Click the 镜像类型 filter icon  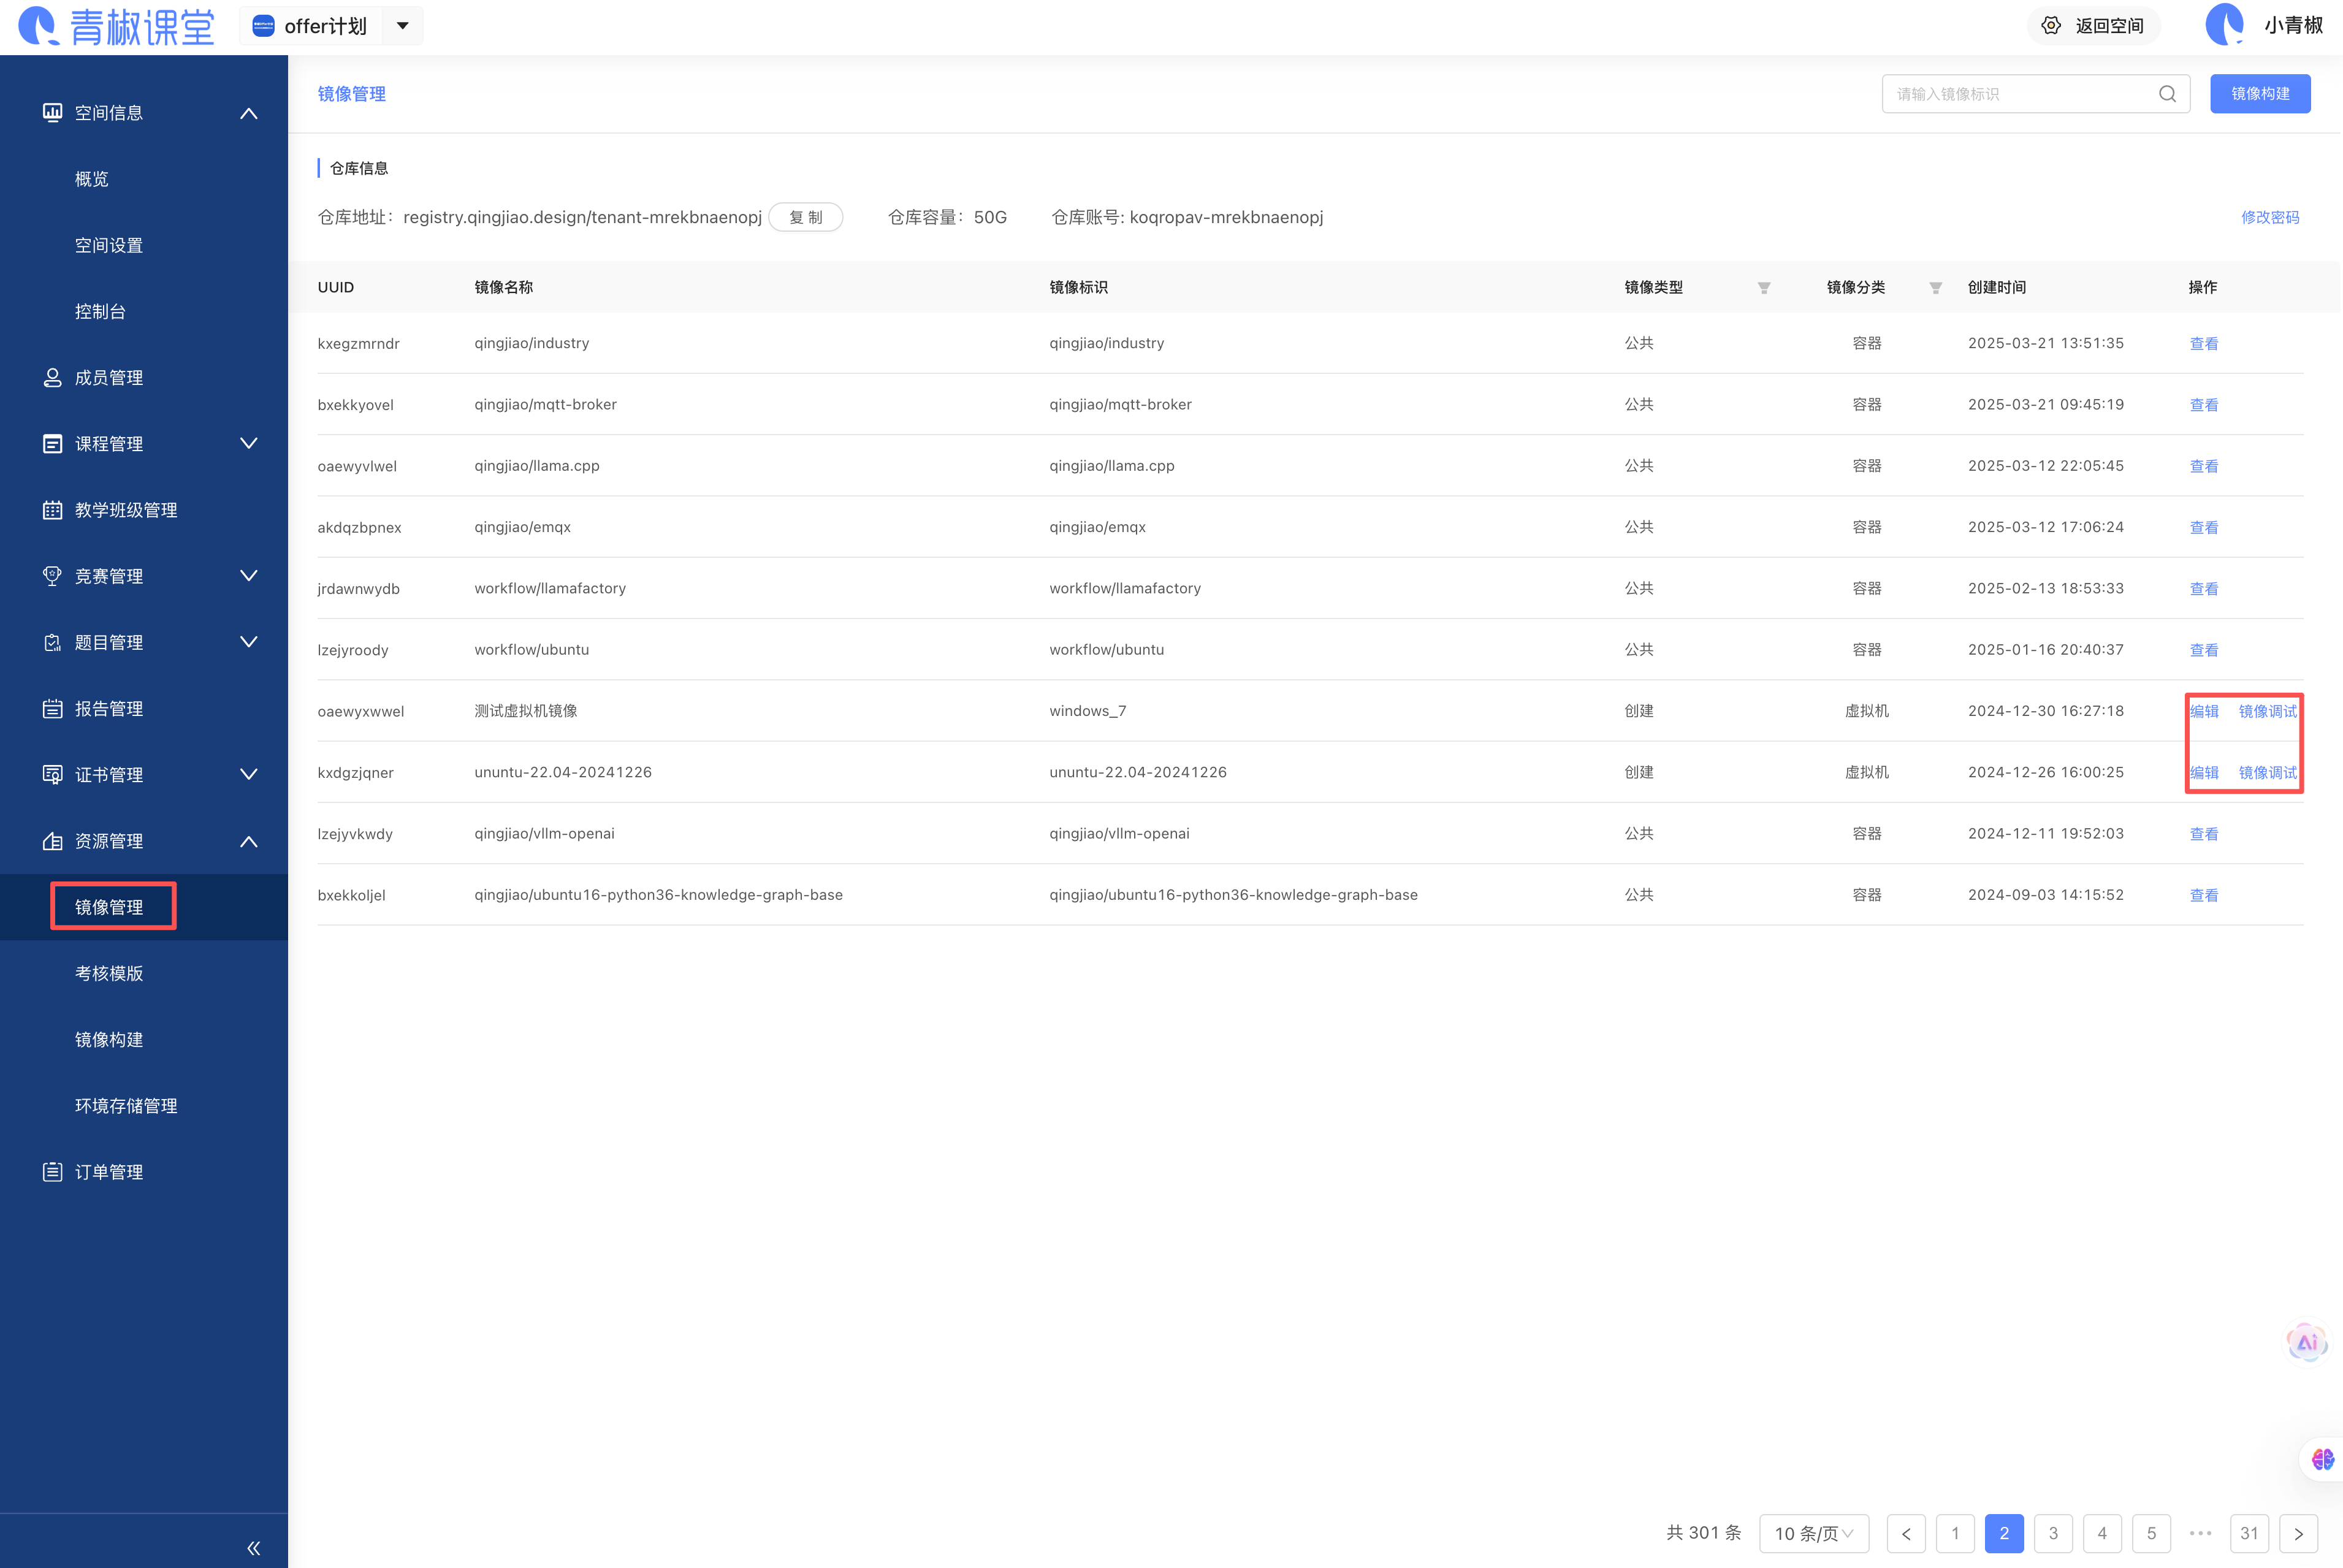[x=1764, y=288]
